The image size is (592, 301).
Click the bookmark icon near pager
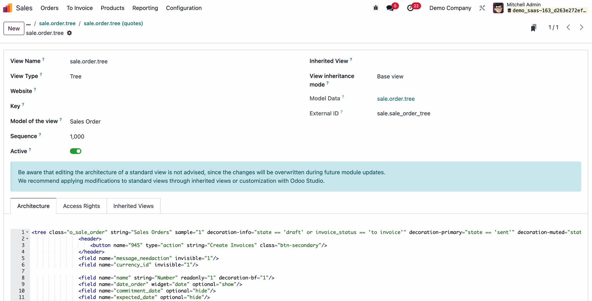coord(534,28)
